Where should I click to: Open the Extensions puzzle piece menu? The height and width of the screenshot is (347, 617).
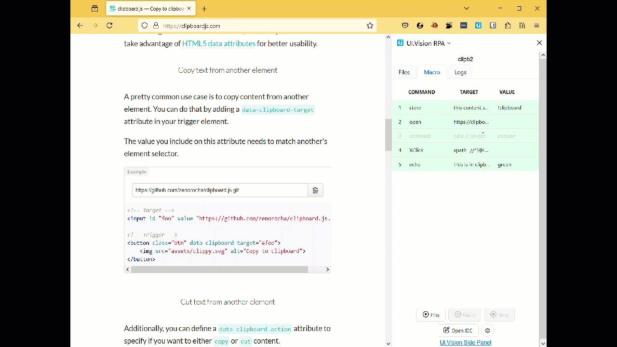(x=508, y=26)
